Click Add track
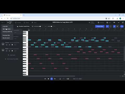 tap(12, 55)
